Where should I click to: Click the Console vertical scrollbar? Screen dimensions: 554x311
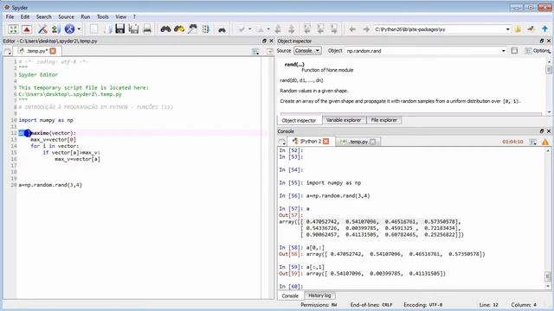point(548,219)
